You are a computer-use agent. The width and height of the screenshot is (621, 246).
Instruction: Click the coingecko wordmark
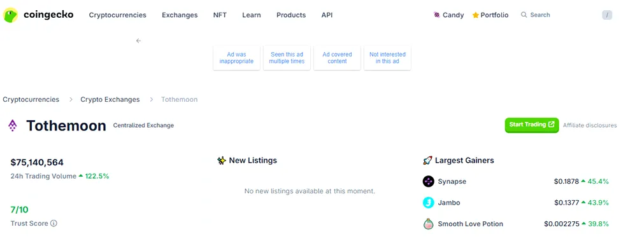[48, 15]
